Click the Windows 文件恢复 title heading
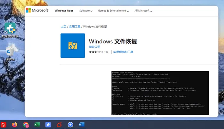224x129 pixels. coord(113,41)
